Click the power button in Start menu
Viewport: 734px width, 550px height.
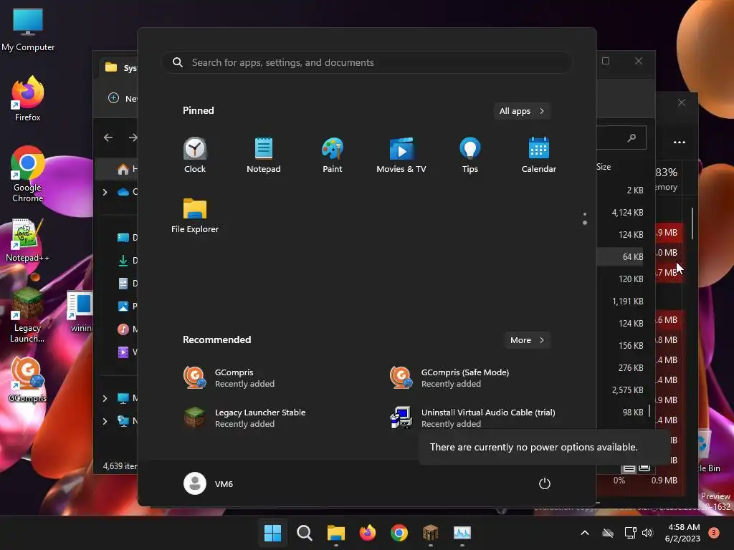tap(545, 483)
